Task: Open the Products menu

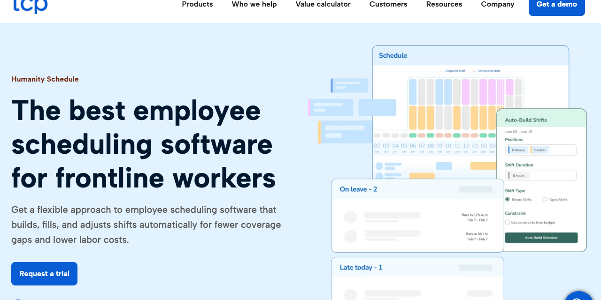Action: click(197, 4)
